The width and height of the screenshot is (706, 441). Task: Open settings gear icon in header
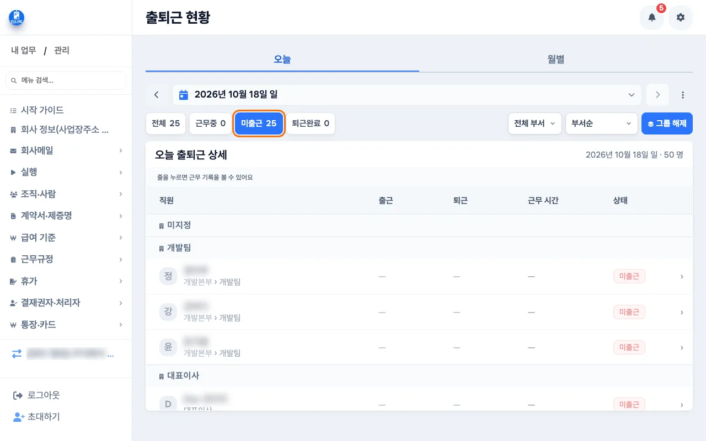(681, 18)
